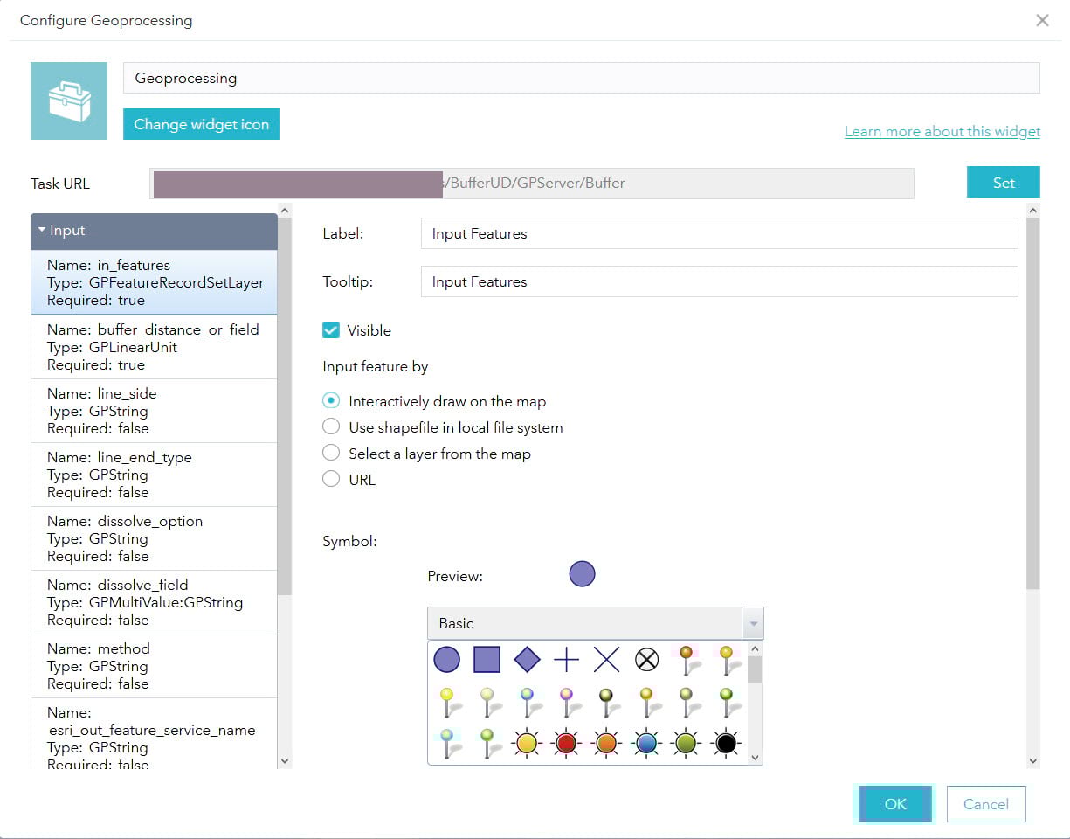Select the dissolve_field parameter
1070x839 pixels.
pos(154,602)
